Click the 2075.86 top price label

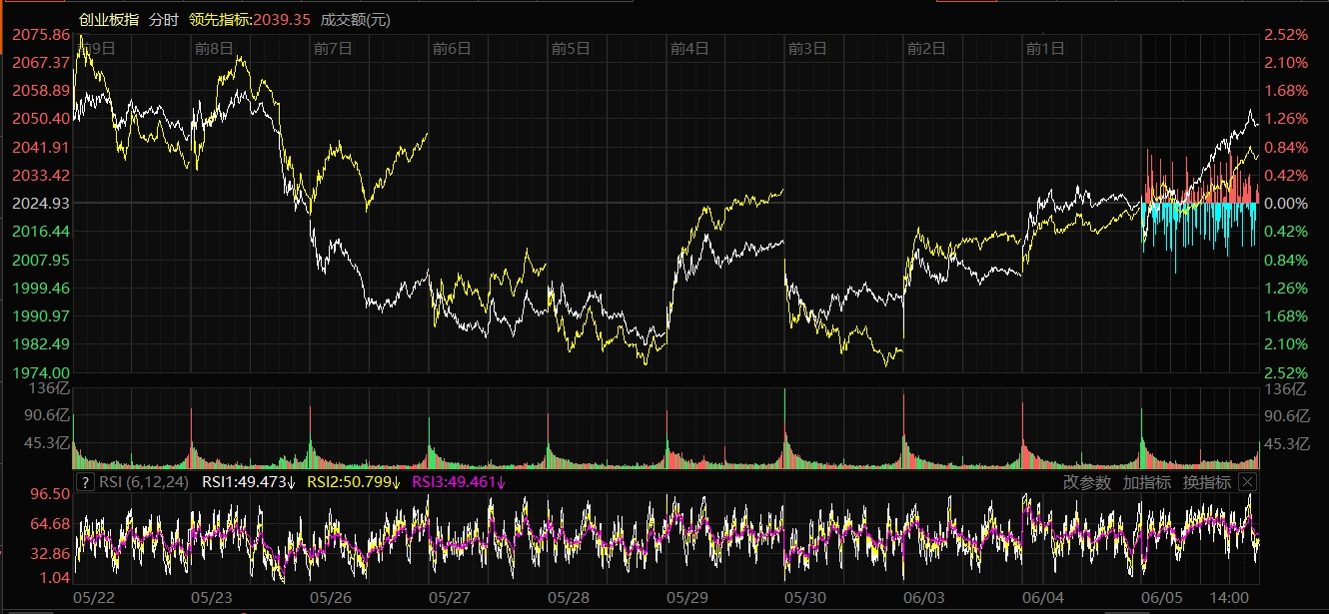(40, 34)
